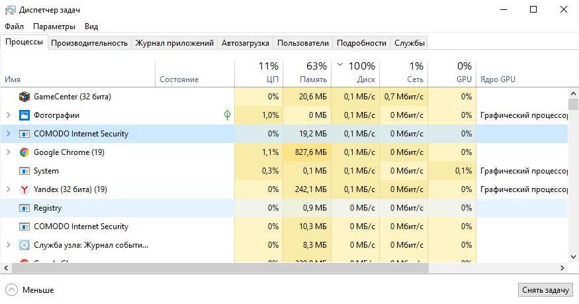579x304 pixels.
Task: Select the Процессы tab
Action: (24, 42)
